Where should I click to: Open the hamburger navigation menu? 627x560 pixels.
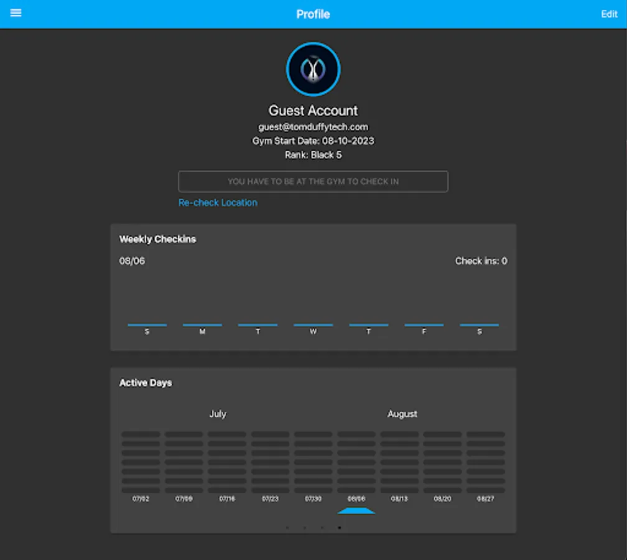tap(16, 13)
